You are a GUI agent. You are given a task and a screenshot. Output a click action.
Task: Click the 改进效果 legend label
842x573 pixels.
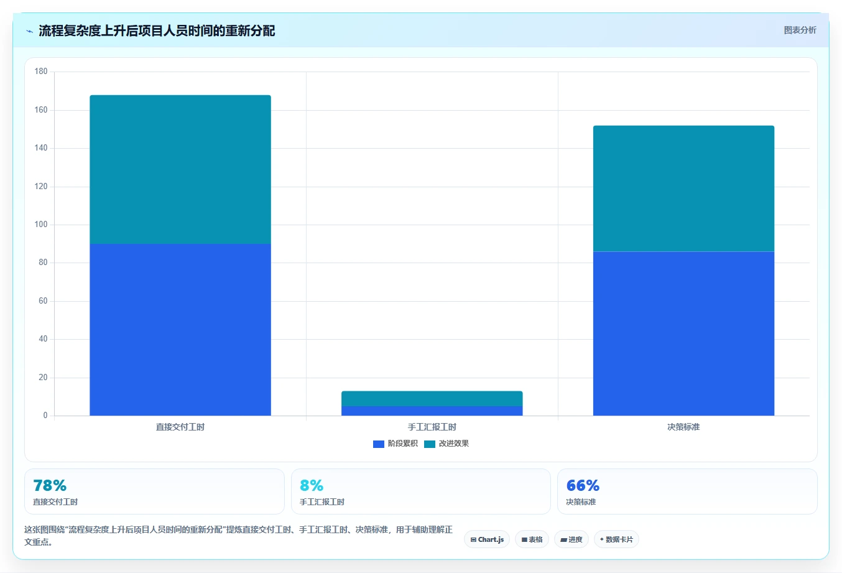(454, 444)
